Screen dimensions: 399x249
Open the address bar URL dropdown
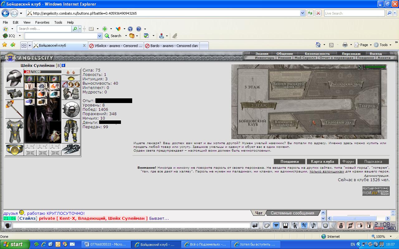point(302,13)
